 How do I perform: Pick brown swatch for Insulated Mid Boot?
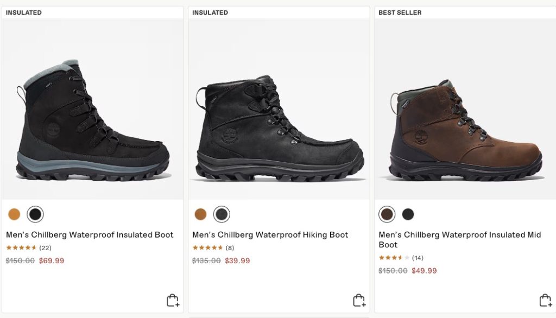tap(387, 214)
